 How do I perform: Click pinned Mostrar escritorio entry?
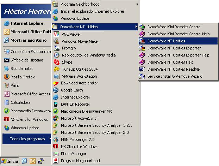[27, 40]
